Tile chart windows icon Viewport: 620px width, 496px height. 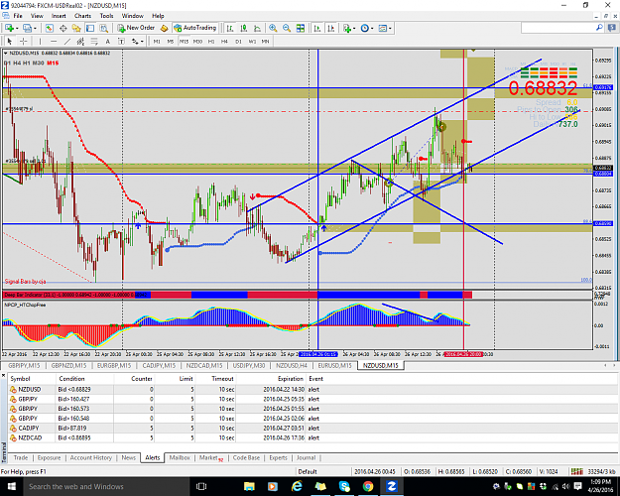pos(301,28)
